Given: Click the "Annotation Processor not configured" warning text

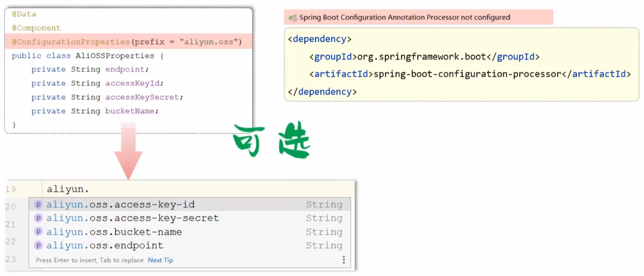Looking at the screenshot, I should 404,17.
